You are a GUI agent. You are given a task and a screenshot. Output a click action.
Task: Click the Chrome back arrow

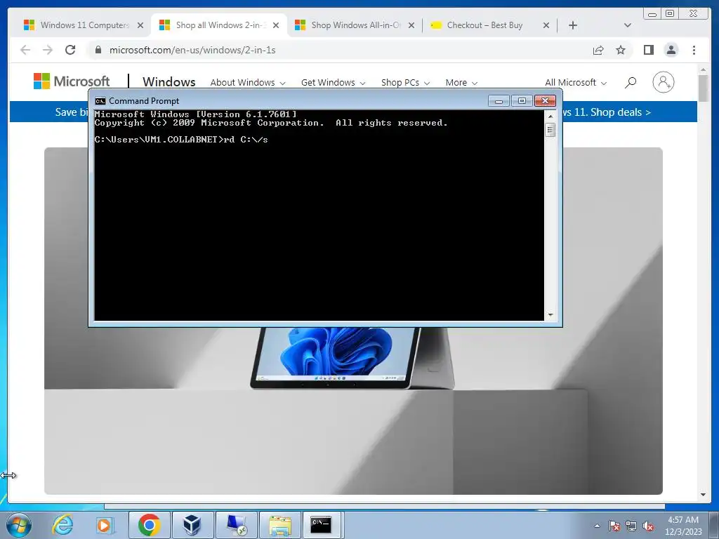pos(25,50)
